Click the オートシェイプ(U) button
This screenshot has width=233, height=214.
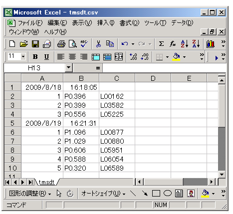pos(103,194)
